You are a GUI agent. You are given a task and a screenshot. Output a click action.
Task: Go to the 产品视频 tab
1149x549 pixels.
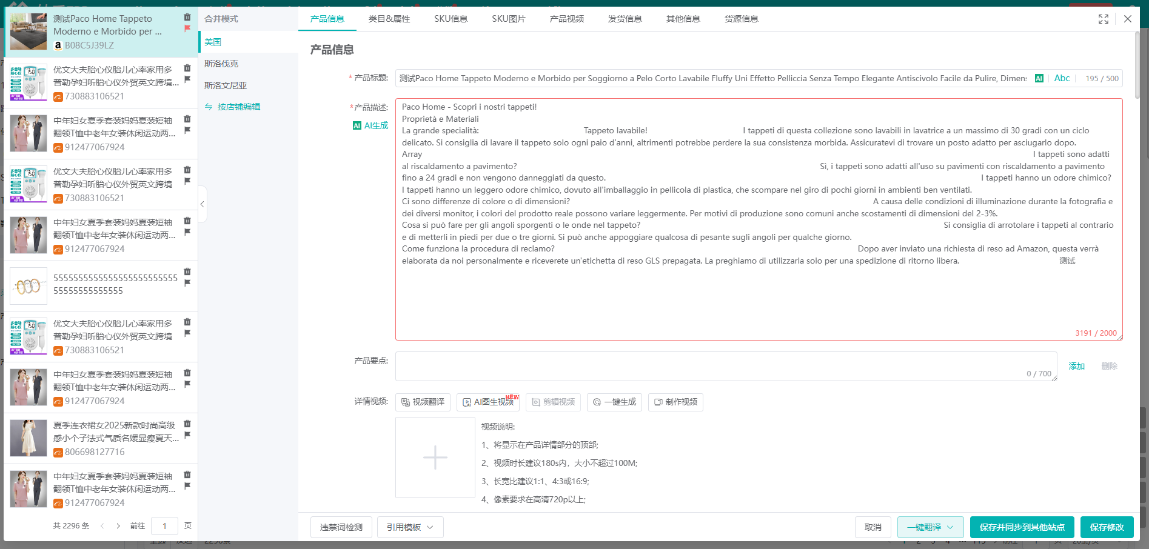click(567, 19)
